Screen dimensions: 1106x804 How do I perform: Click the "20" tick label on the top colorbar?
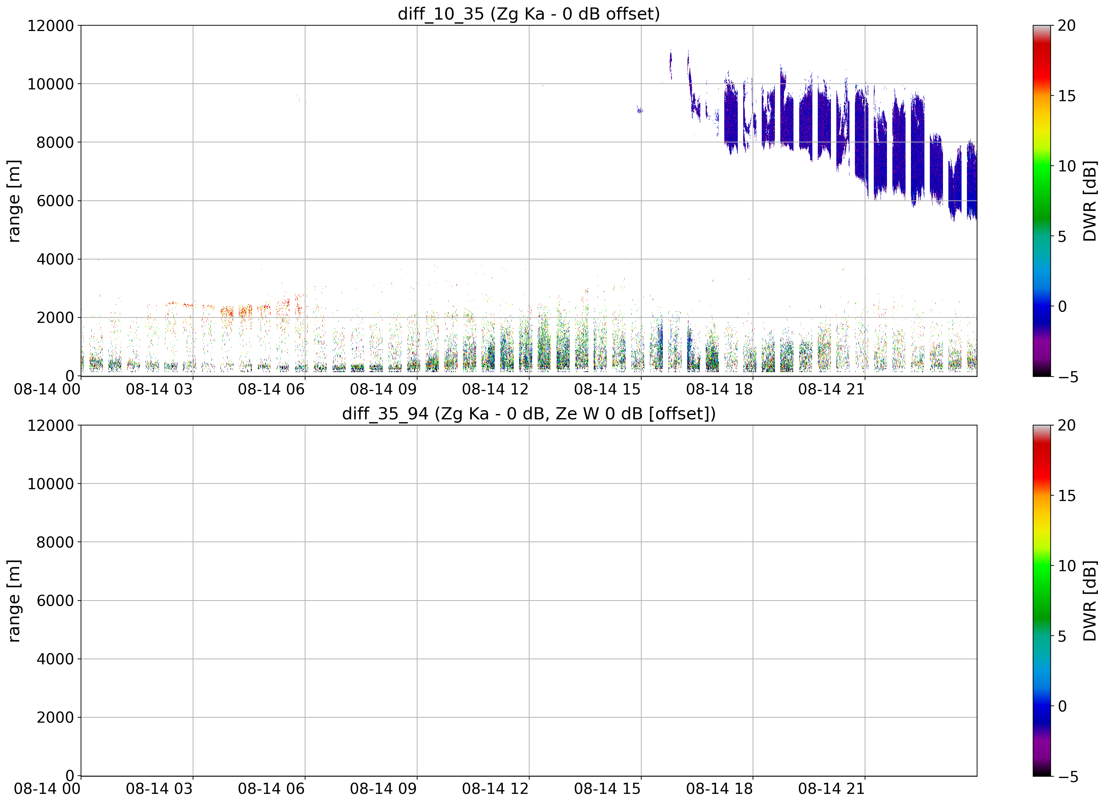(1067, 25)
